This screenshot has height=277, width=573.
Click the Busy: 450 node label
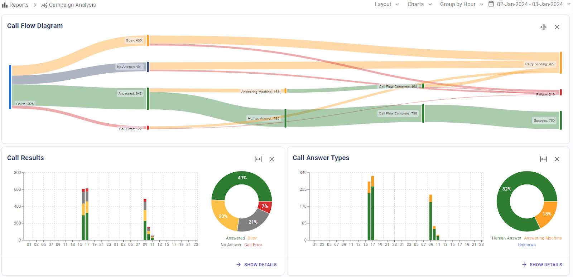pyautogui.click(x=134, y=40)
